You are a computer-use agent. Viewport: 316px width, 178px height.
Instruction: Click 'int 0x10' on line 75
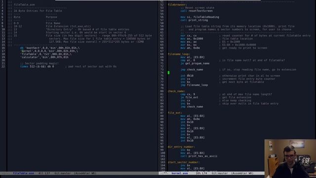pos(187,76)
